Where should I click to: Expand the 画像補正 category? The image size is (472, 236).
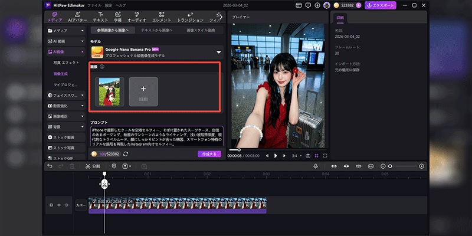(x=66, y=116)
